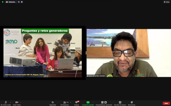Expand the arrow next to Participantes

pos(71,102)
